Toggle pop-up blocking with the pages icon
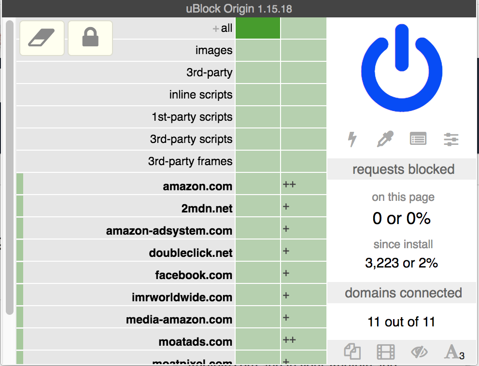 352,352
